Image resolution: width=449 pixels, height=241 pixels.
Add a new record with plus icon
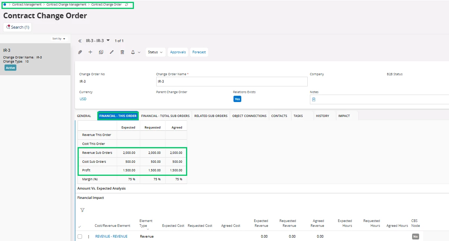(x=90, y=52)
